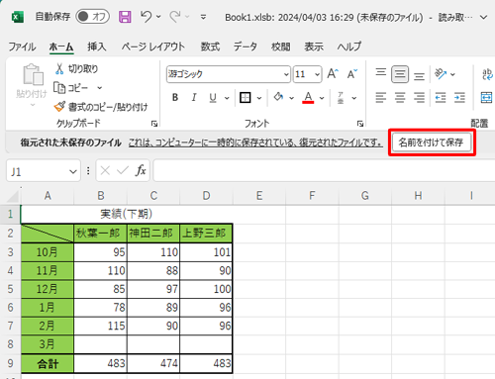
Task: Open the 表示 tab
Action: pos(314,47)
